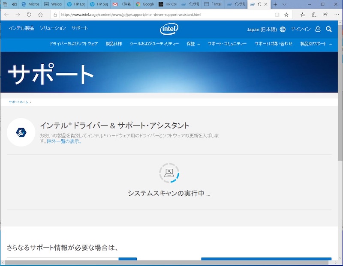Viewport: 343px width, 266px height.
Task: Go back with the browser back arrow
Action: point(6,15)
